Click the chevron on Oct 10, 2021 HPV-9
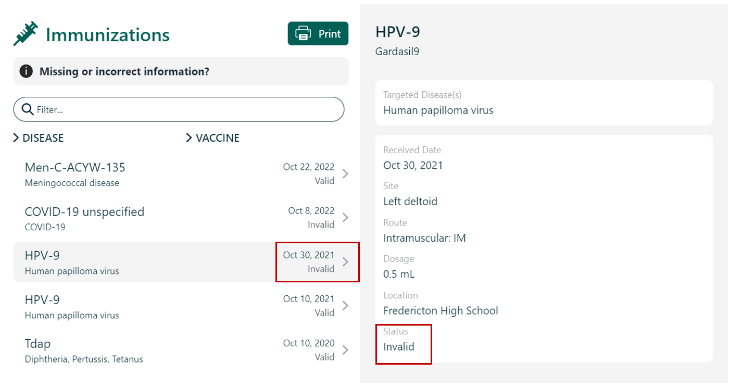This screenshot has height=386, width=730. (345, 306)
